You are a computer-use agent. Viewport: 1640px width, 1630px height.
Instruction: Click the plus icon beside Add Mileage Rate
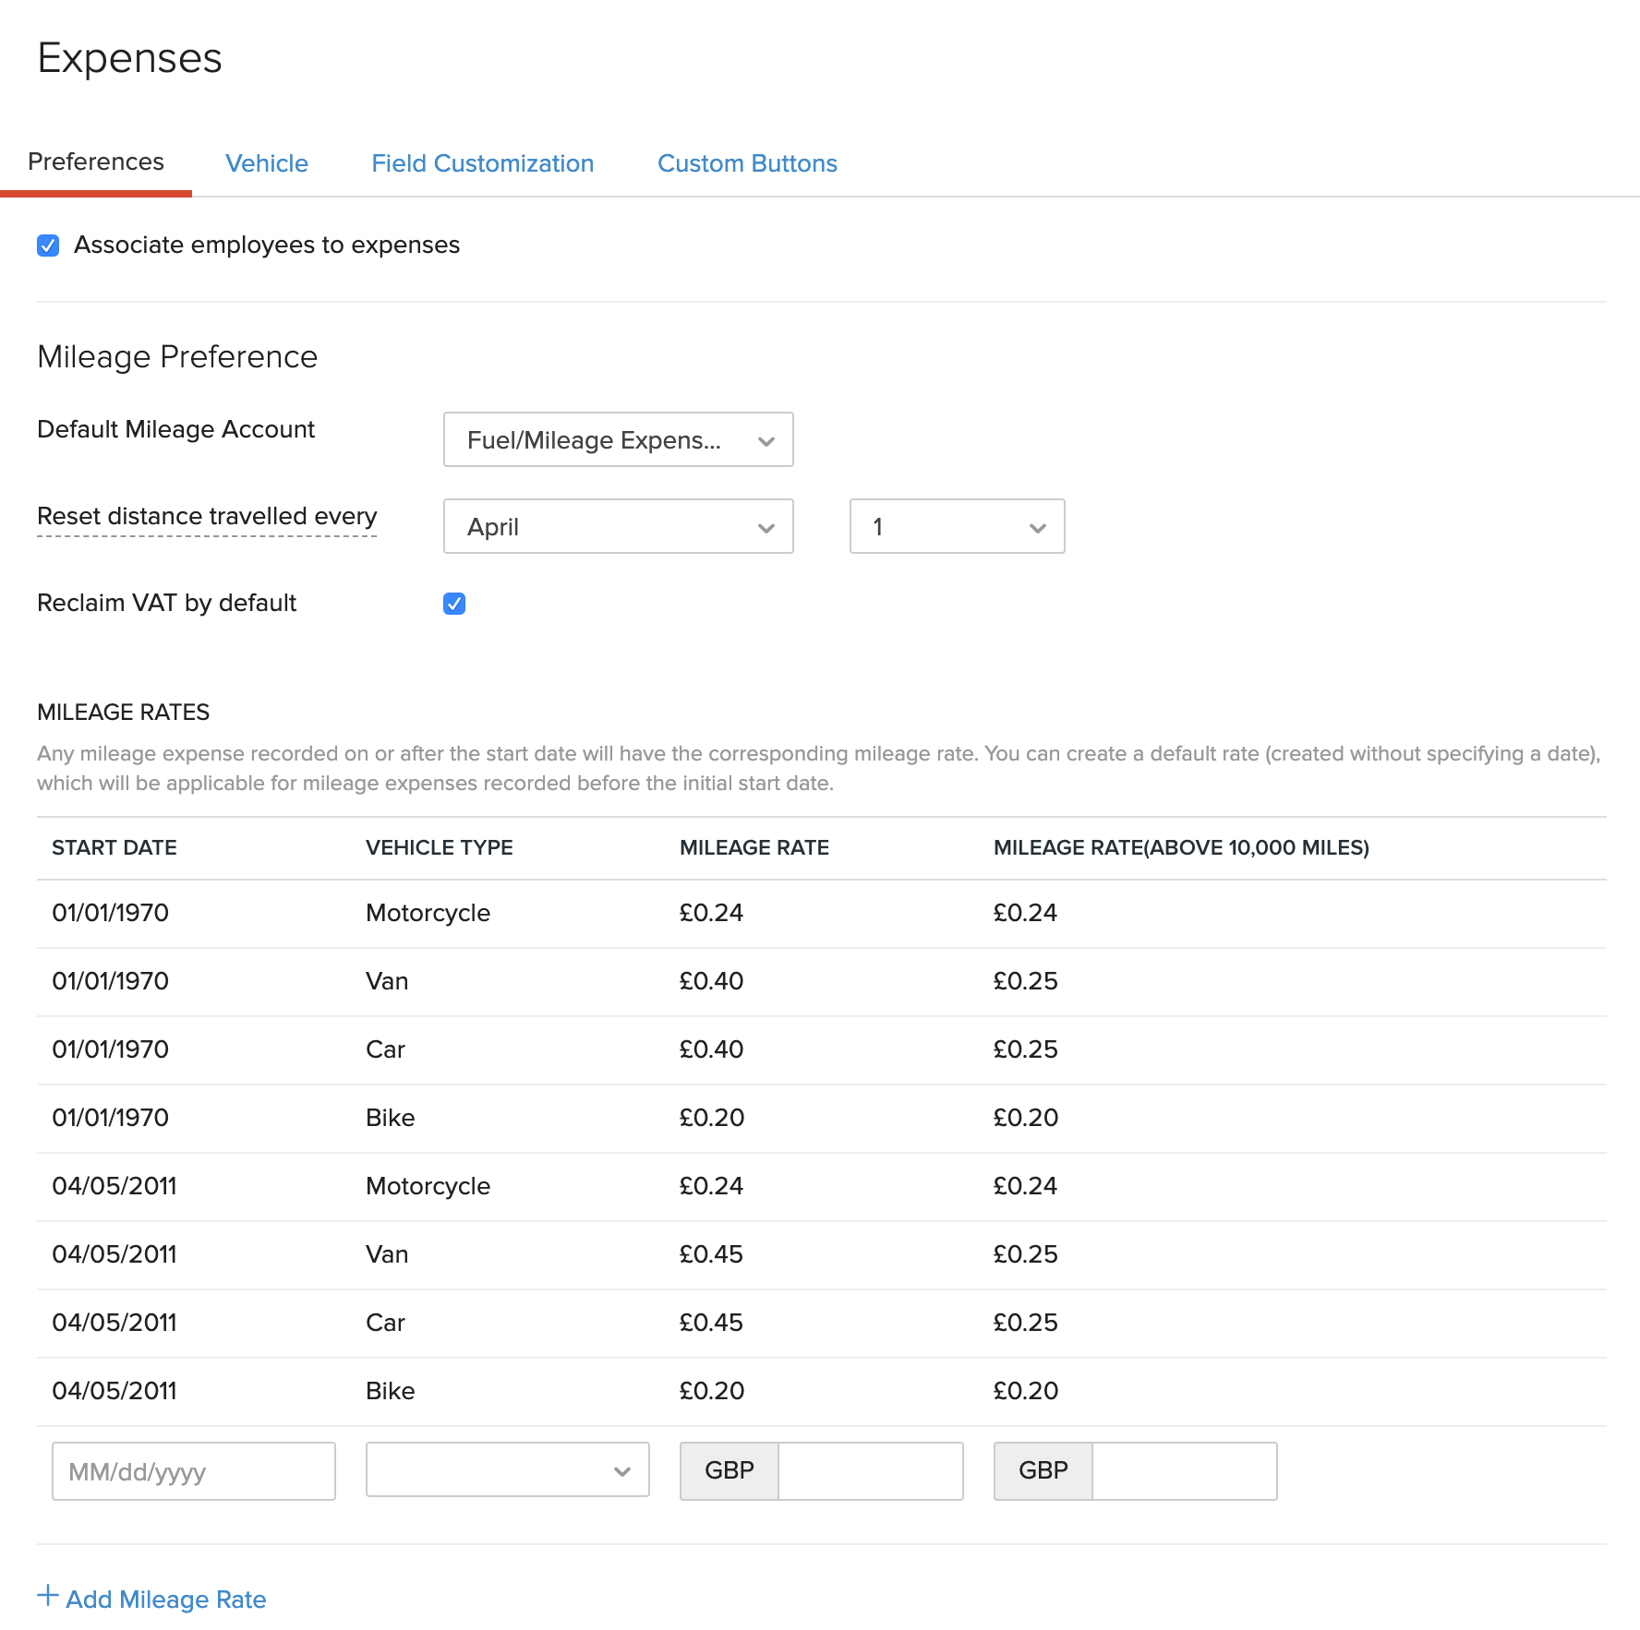pyautogui.click(x=48, y=1595)
